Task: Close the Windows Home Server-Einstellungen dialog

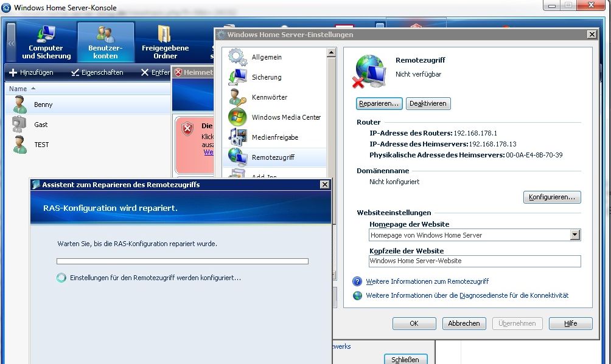Action: [592, 35]
